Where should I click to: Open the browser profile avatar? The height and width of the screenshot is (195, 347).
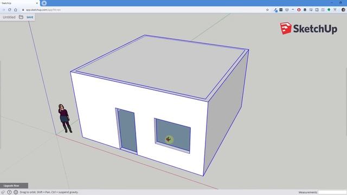coord(343,10)
